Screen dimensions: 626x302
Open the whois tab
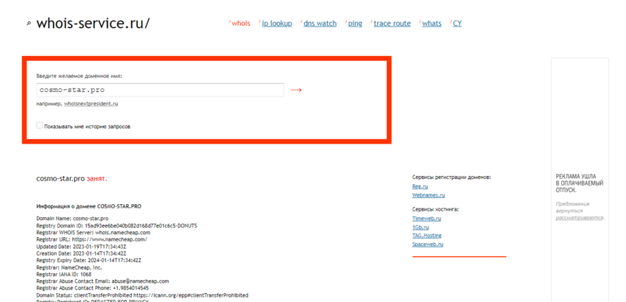pos(241,24)
